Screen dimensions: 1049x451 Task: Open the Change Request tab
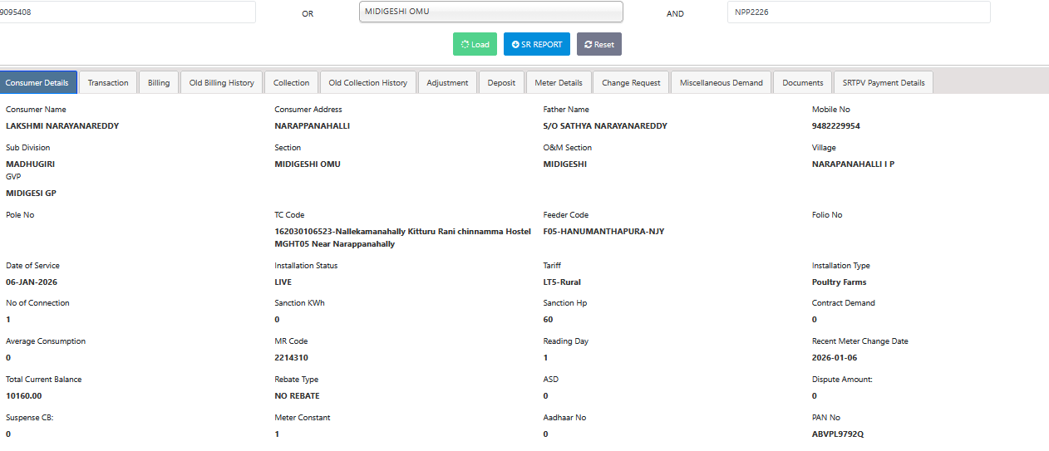631,82
